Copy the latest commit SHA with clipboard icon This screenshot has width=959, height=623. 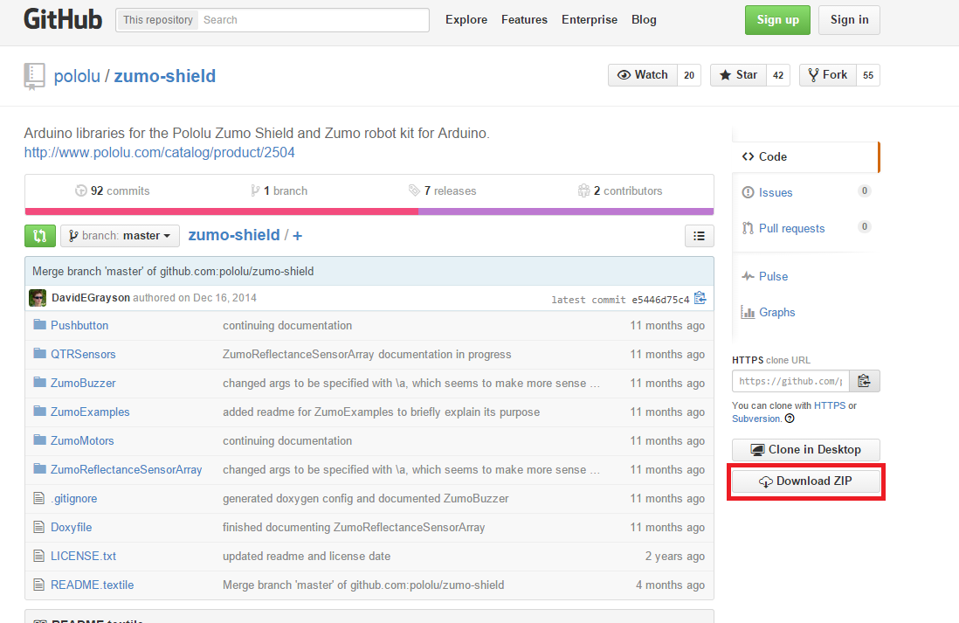(x=700, y=298)
